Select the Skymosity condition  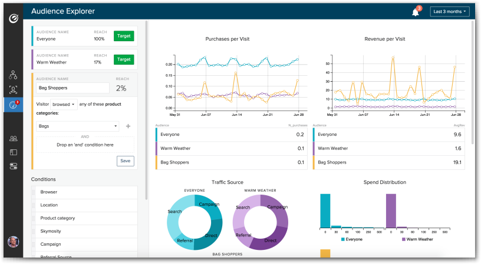click(84, 231)
